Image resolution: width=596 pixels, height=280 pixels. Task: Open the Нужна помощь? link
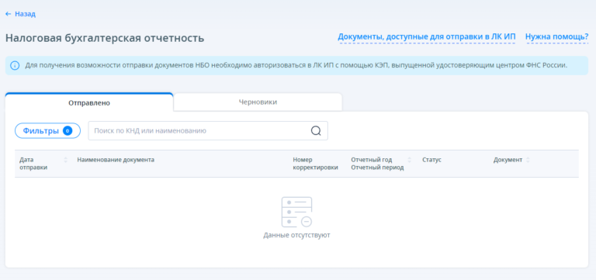[x=557, y=37]
